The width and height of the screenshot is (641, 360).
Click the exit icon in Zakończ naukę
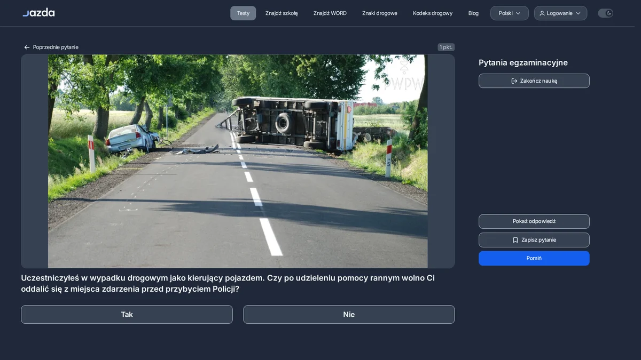514,81
